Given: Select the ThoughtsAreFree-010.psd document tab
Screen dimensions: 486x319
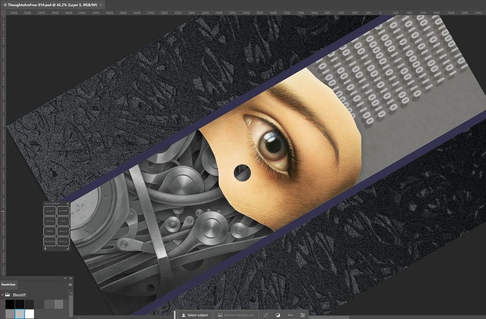Looking at the screenshot, I should 52,5.
